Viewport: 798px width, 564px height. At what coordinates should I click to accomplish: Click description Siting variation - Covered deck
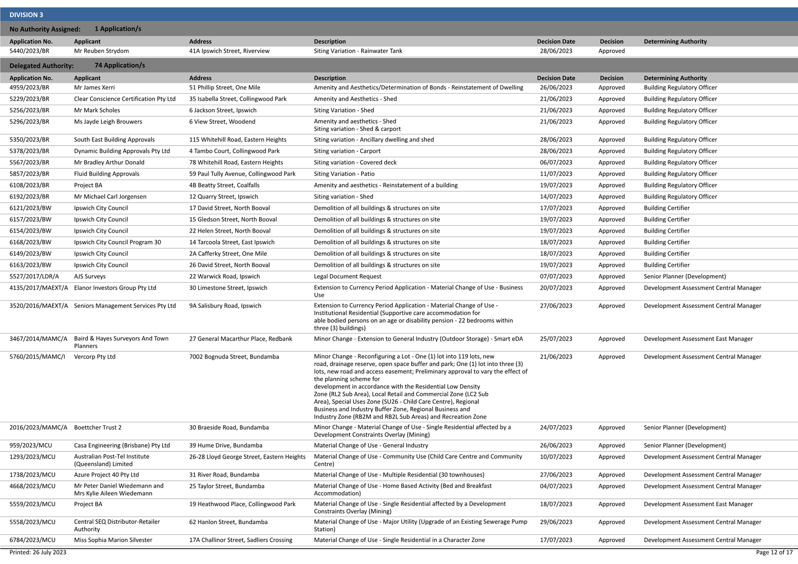(355, 163)
